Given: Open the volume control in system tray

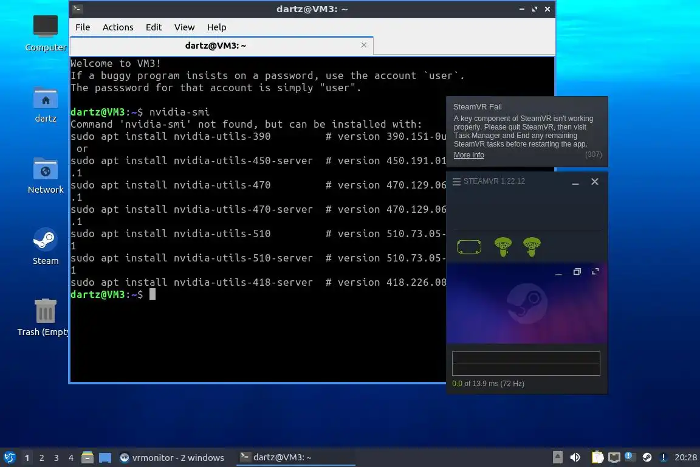Looking at the screenshot, I should pos(575,457).
